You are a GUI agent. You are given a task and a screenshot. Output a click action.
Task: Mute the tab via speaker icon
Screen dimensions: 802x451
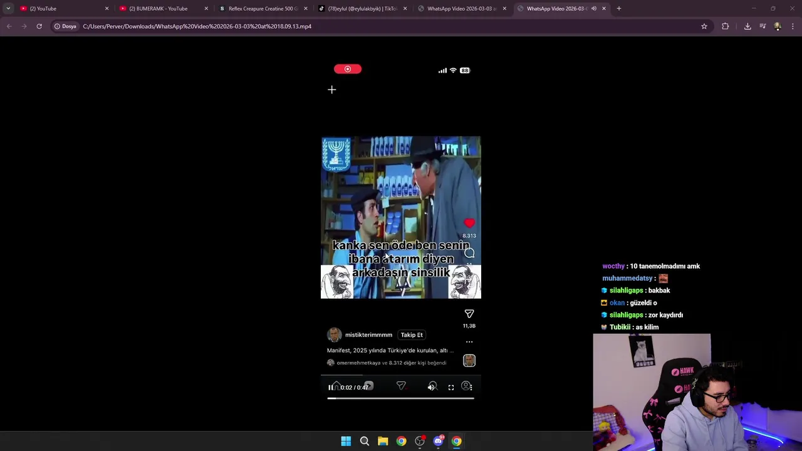point(593,8)
